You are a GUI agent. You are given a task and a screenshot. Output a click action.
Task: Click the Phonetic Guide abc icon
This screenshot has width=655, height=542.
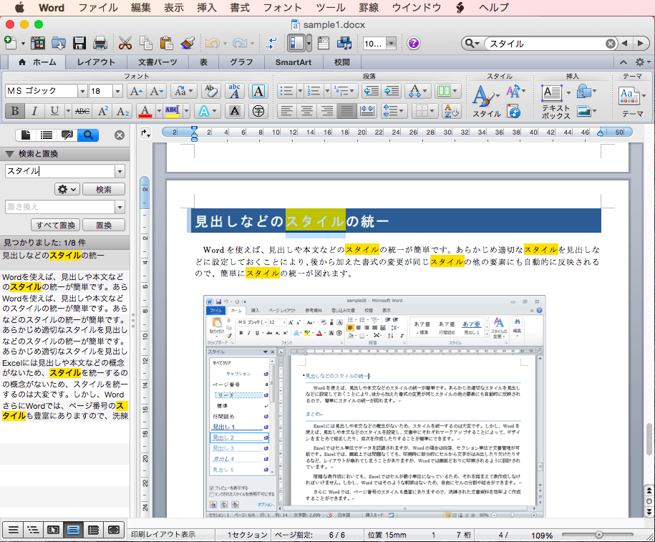[x=234, y=91]
